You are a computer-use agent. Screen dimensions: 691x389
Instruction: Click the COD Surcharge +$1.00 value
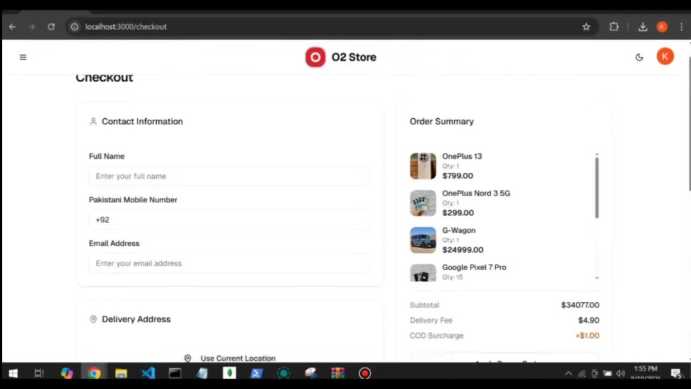587,336
